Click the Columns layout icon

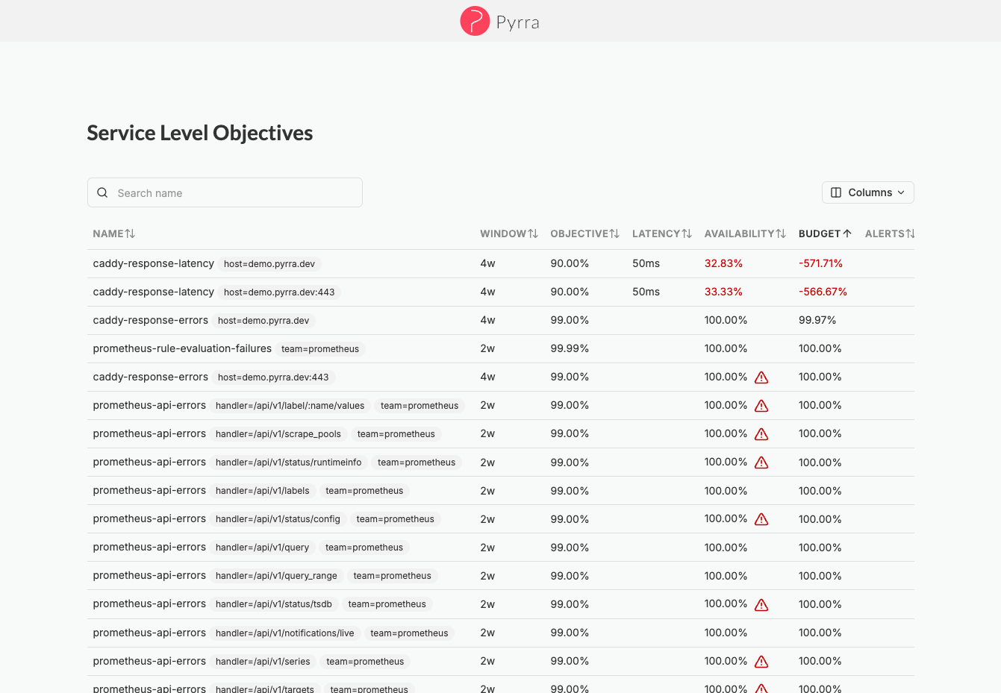[836, 192]
